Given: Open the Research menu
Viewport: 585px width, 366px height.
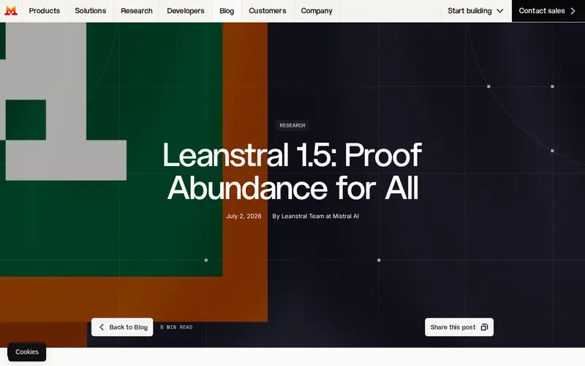Looking at the screenshot, I should click(x=137, y=11).
